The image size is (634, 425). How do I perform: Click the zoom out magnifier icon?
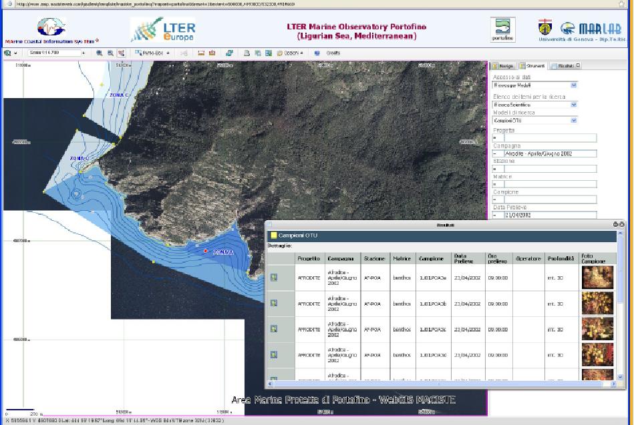point(110,52)
